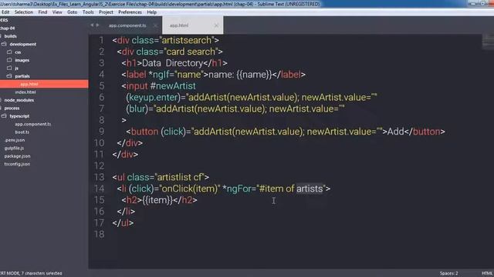Close the app.html tab

[x=216, y=25]
